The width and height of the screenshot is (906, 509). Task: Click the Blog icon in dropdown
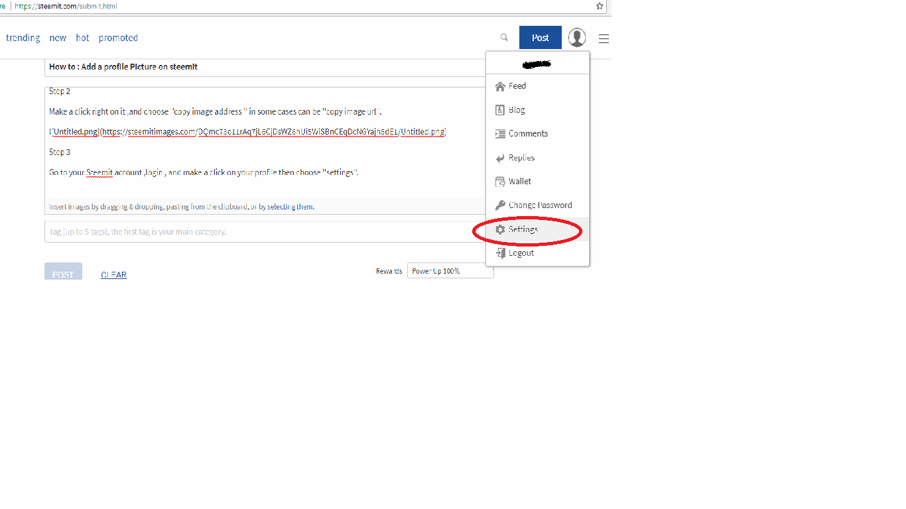(500, 110)
